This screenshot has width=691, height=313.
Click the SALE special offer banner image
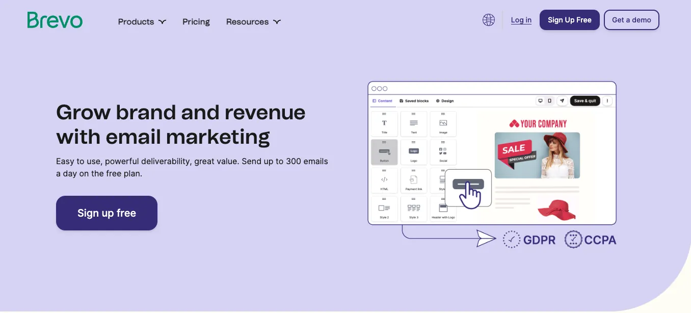[537, 155]
